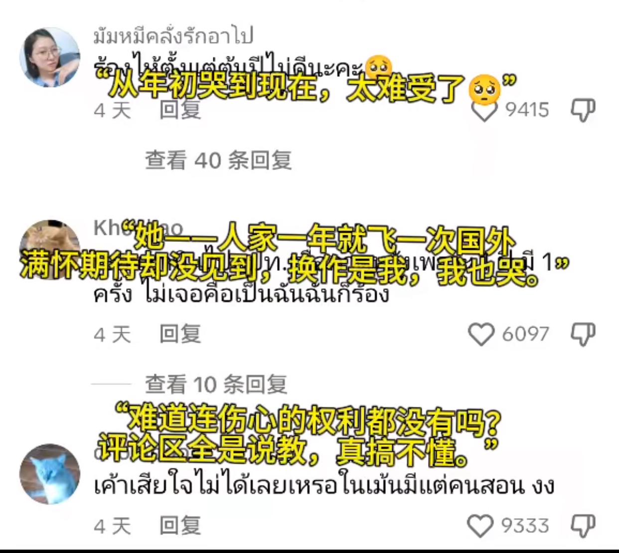
Task: Click the 4 天 timestamp of third comment
Action: (113, 526)
